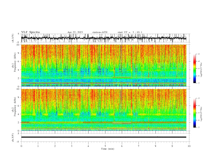Click the '9' tick on Time axis
The image size is (213, 164).
click(x=172, y=146)
